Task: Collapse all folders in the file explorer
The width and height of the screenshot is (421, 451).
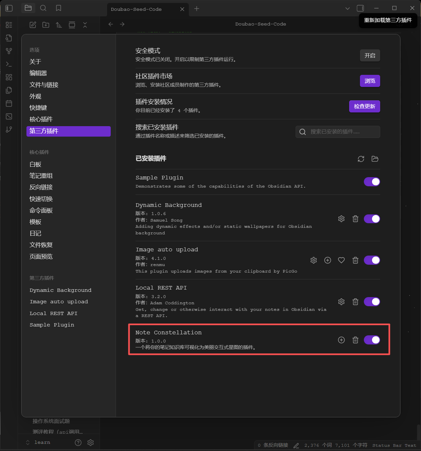Action: tap(85, 25)
